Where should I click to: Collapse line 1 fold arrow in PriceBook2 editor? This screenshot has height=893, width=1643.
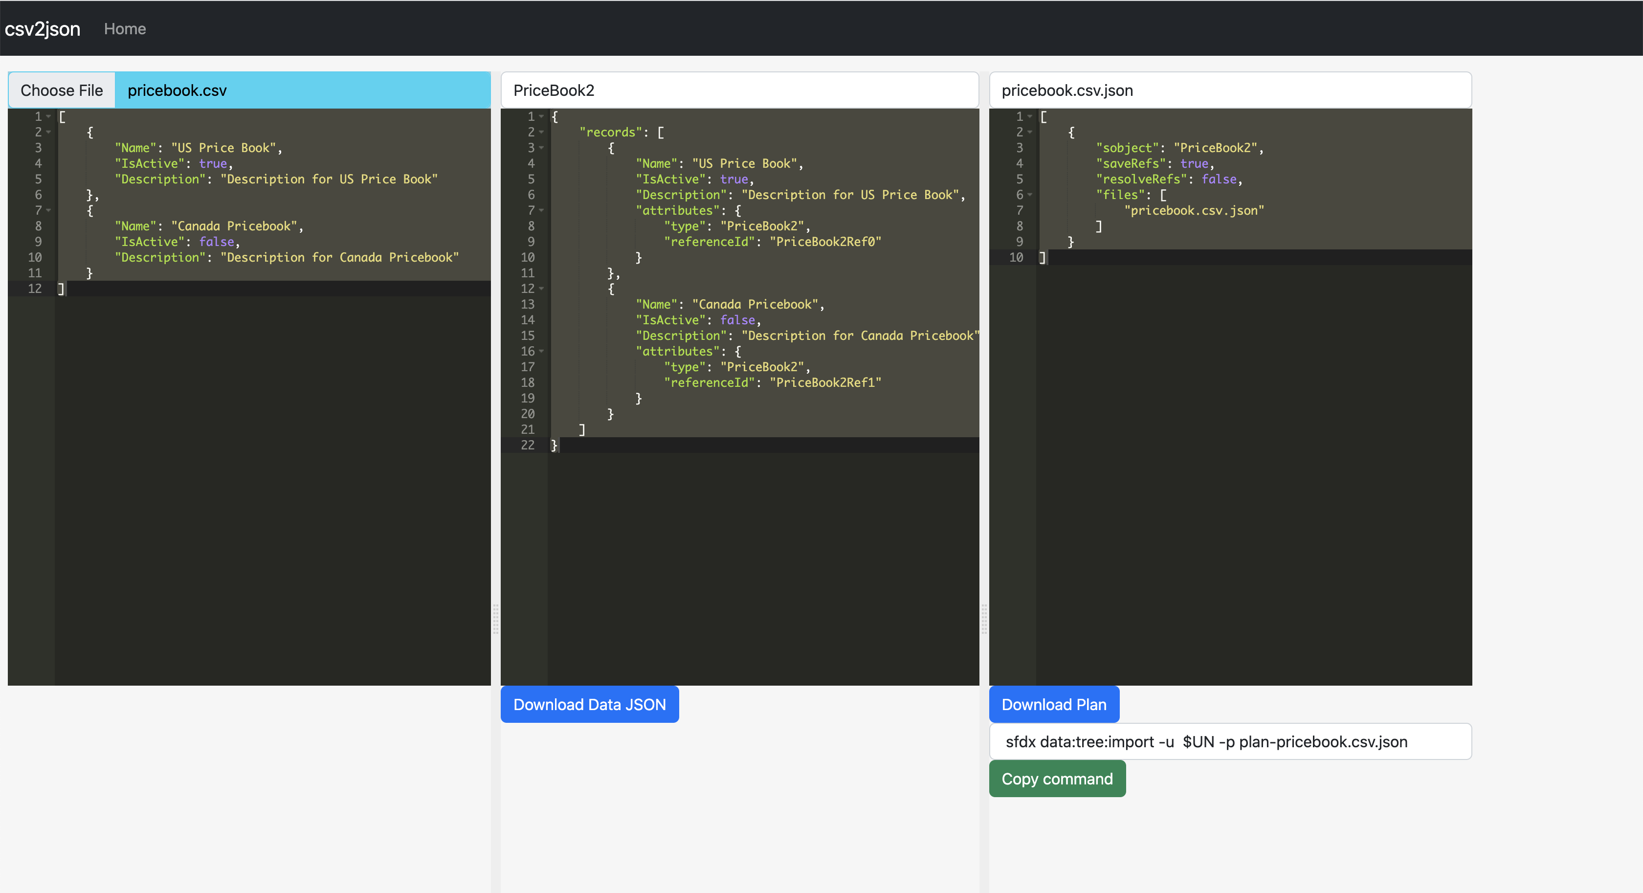pyautogui.click(x=541, y=117)
